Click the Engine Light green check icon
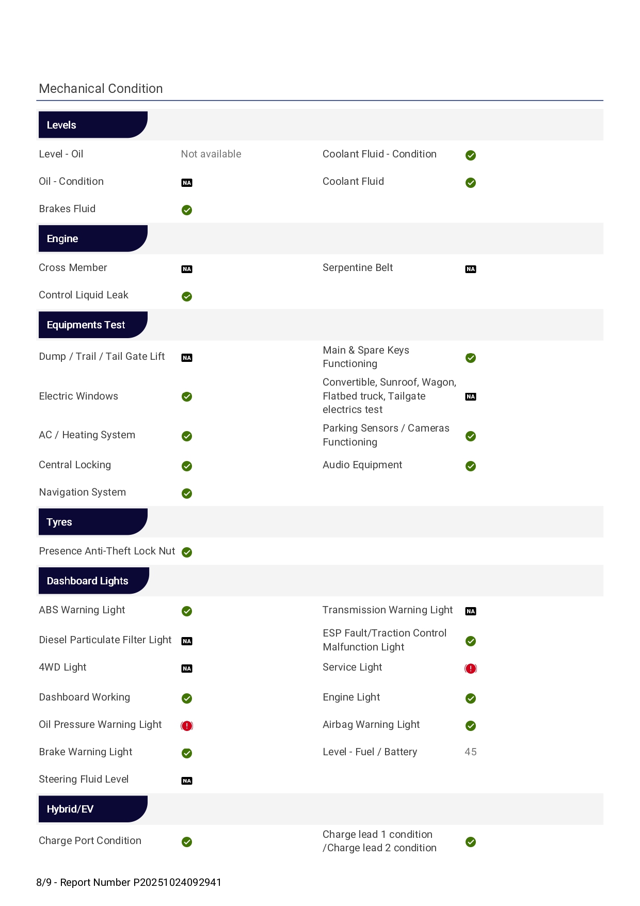The width and height of the screenshot is (640, 906). [470, 698]
